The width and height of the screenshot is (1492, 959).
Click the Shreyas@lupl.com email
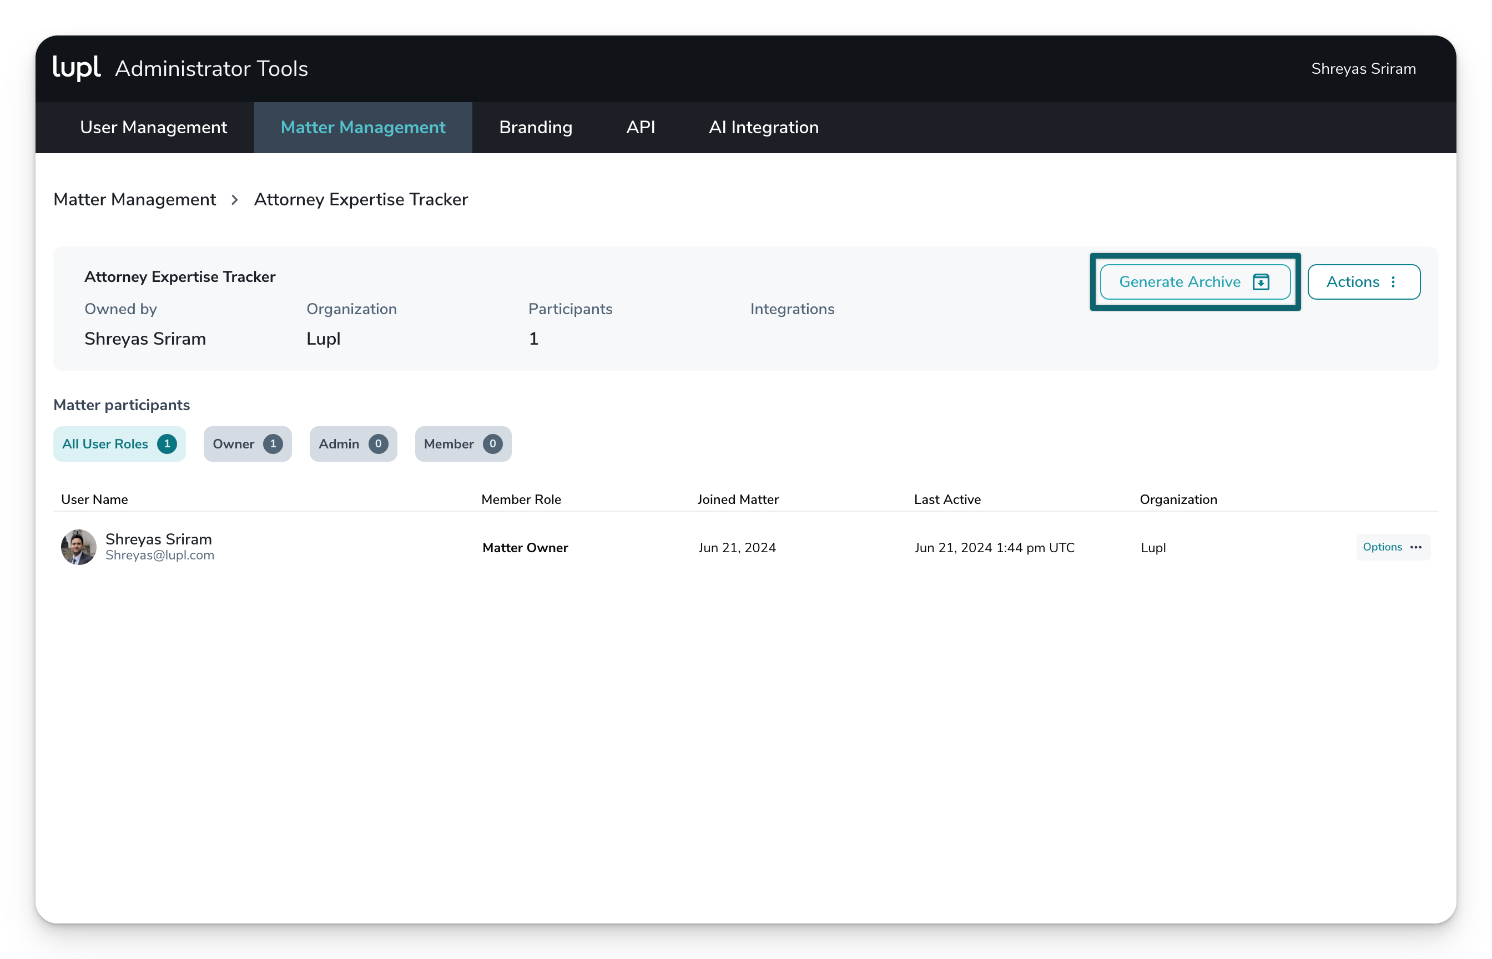[159, 556]
